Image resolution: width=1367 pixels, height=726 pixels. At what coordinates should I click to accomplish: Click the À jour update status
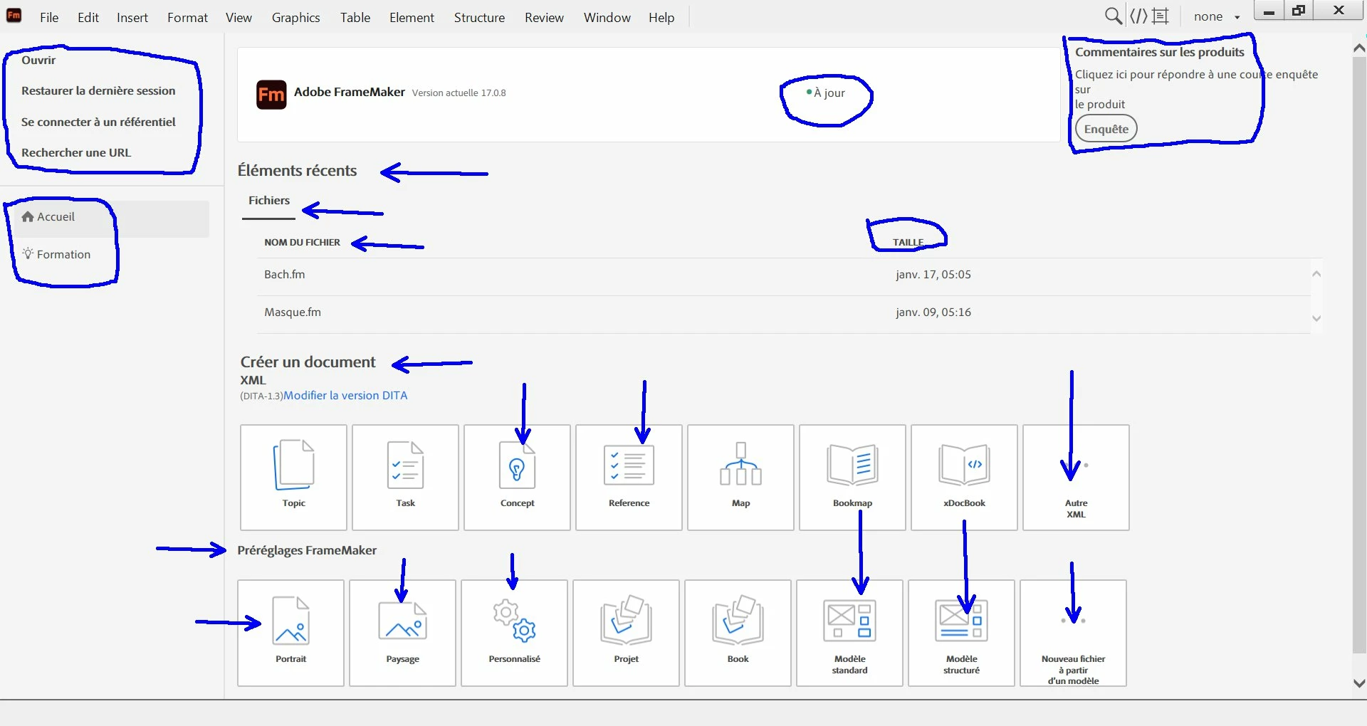pos(826,93)
